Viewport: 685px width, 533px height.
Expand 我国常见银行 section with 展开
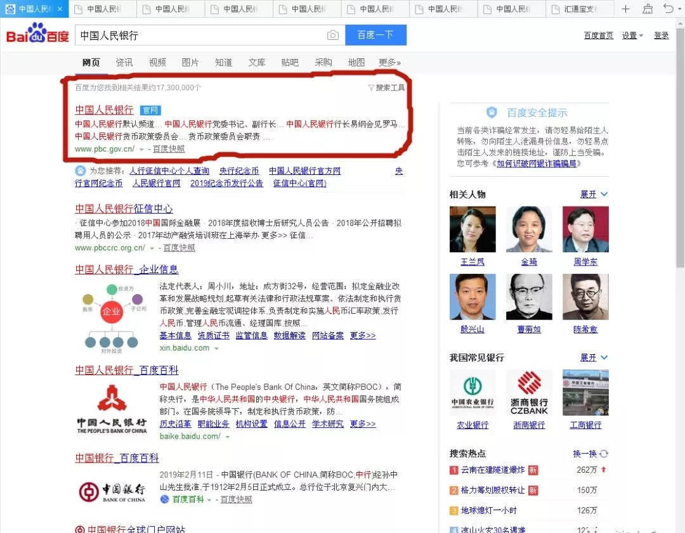click(x=594, y=357)
